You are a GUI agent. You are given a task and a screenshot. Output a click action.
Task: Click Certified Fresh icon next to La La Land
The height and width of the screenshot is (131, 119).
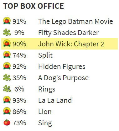pyautogui.click(x=7, y=100)
